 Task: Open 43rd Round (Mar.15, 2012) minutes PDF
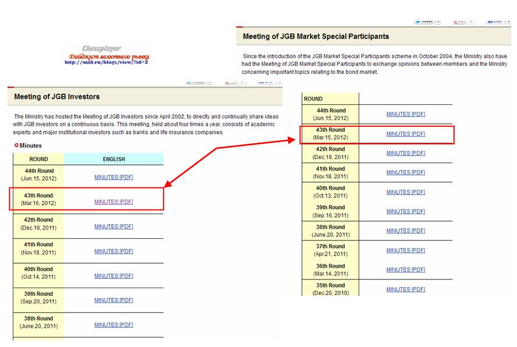click(x=405, y=134)
